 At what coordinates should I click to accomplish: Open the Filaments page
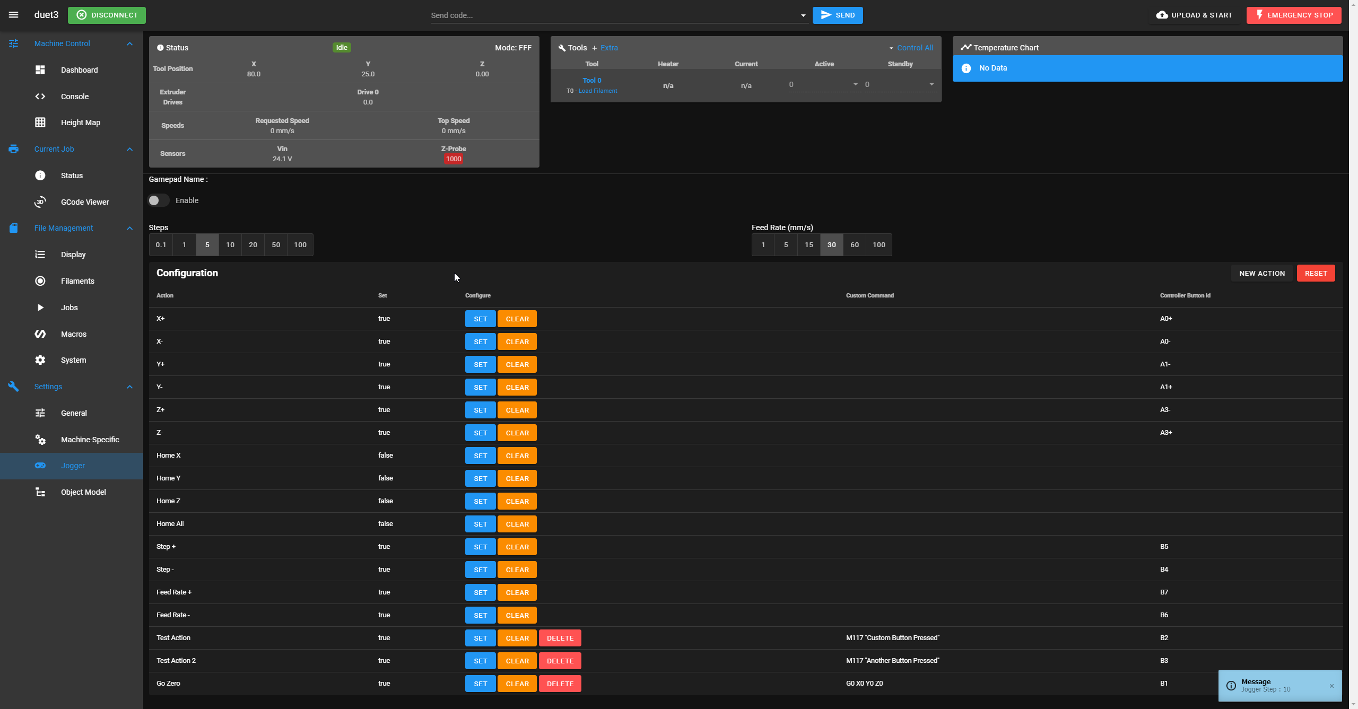pos(77,281)
